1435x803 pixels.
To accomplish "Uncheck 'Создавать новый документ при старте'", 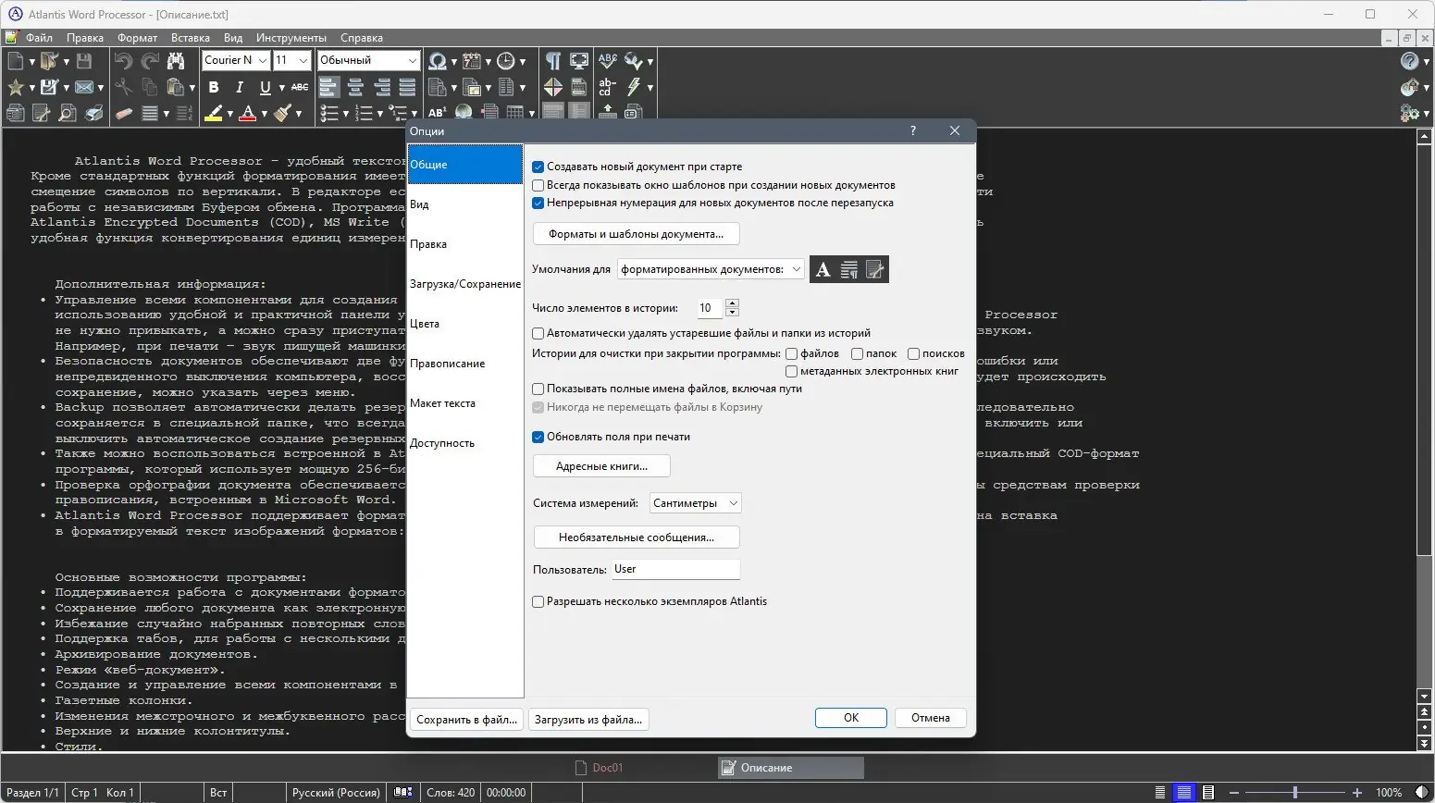I will [x=538, y=167].
